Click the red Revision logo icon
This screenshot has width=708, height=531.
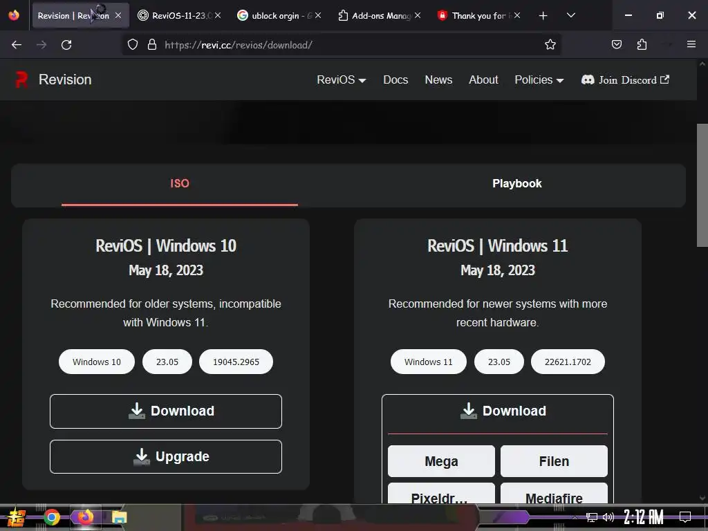[21, 80]
